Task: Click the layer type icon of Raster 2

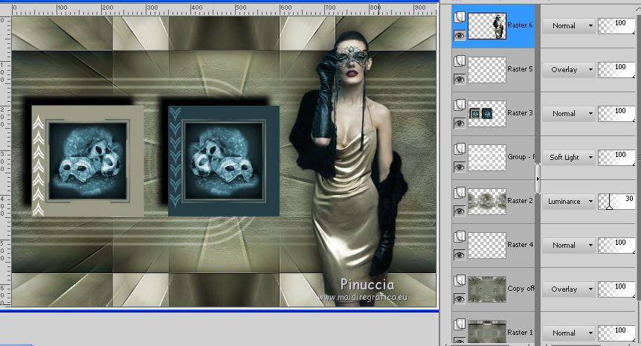Action: pyautogui.click(x=460, y=193)
